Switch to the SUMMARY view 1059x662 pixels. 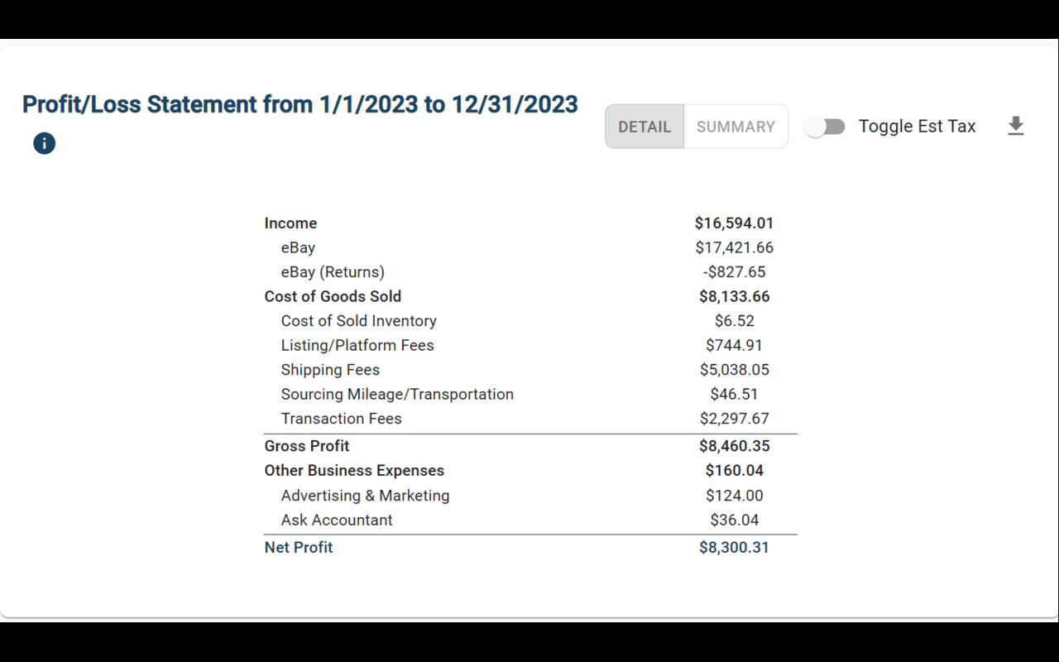(x=736, y=127)
